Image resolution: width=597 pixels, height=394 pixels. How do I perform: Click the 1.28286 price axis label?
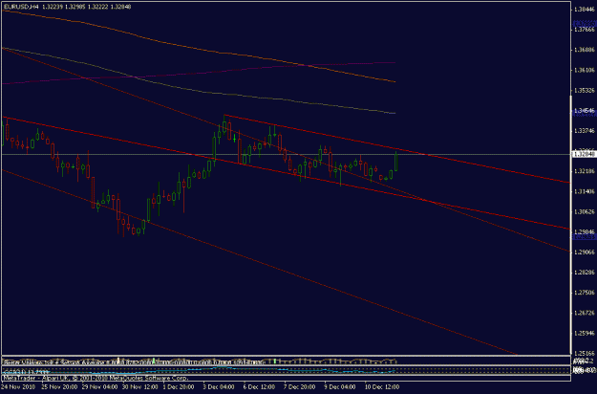584,272
